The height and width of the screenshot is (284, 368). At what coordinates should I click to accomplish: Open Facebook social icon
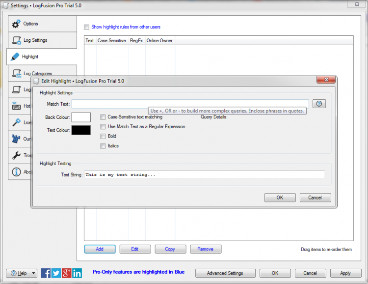46,273
